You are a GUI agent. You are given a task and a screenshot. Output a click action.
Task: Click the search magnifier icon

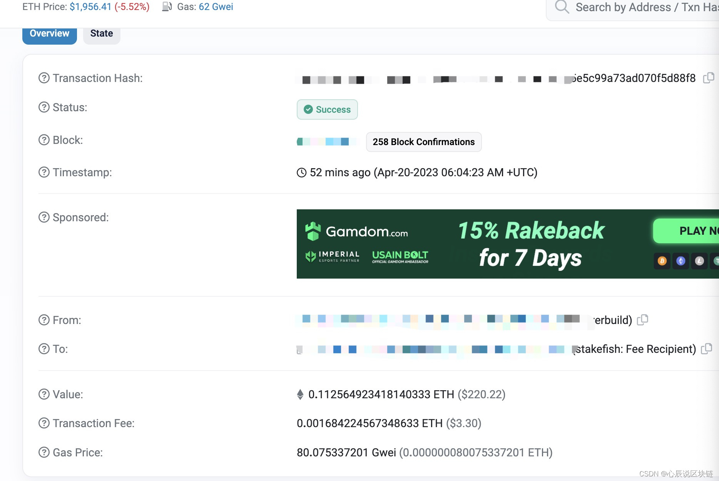click(562, 7)
